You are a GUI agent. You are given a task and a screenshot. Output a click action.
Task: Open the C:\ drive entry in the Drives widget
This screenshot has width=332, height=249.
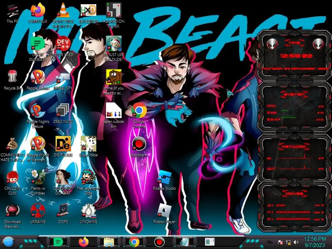296,205
